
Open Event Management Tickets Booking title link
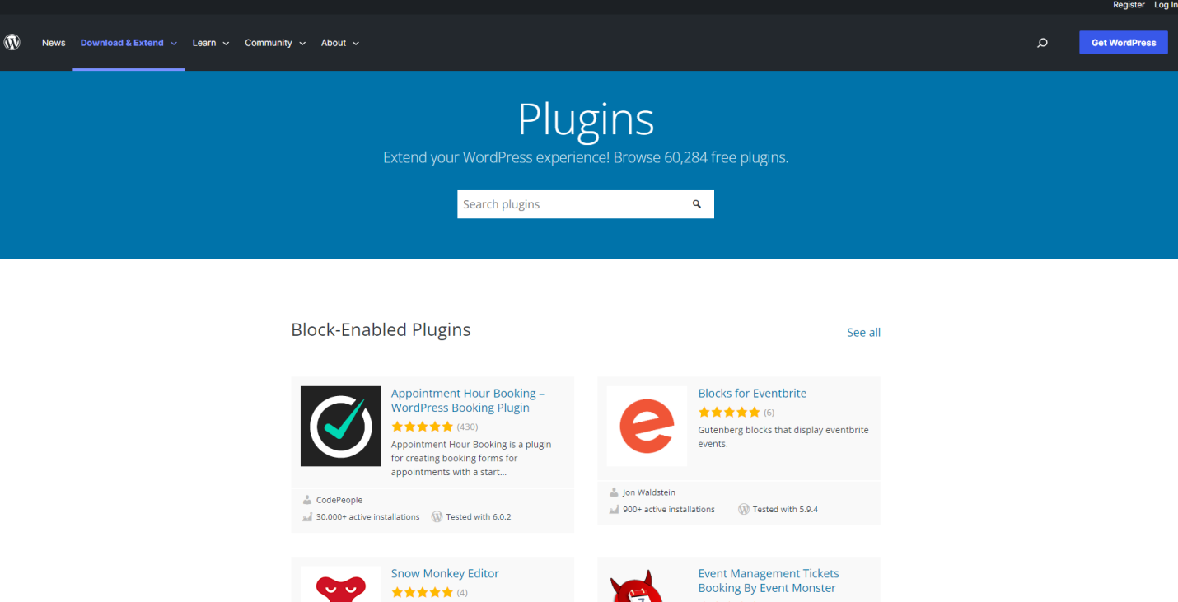point(768,581)
